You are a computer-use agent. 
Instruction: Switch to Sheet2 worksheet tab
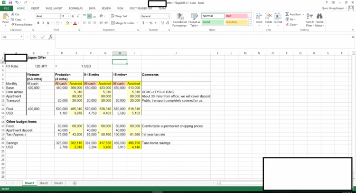[44, 183]
